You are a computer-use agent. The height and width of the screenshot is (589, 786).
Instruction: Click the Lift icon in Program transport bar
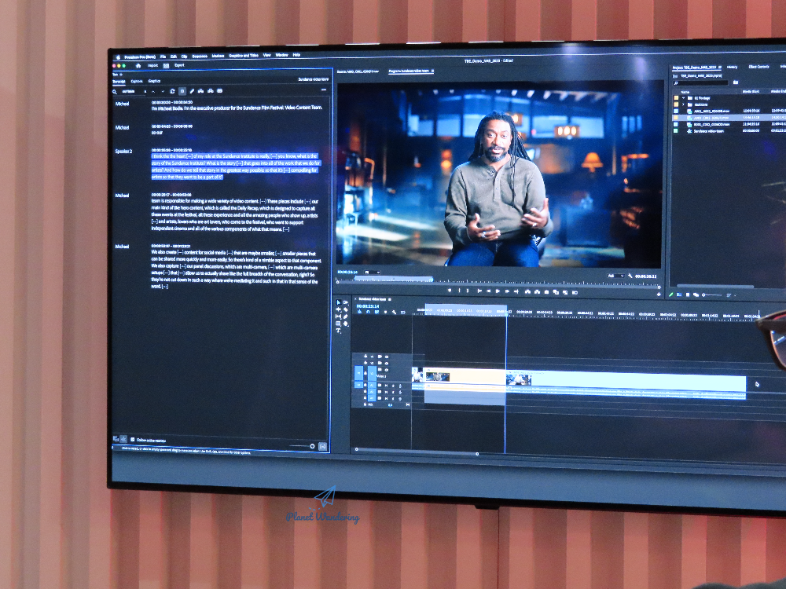click(x=527, y=291)
